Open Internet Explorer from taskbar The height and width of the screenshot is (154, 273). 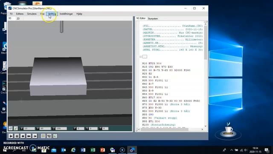pos(73,150)
